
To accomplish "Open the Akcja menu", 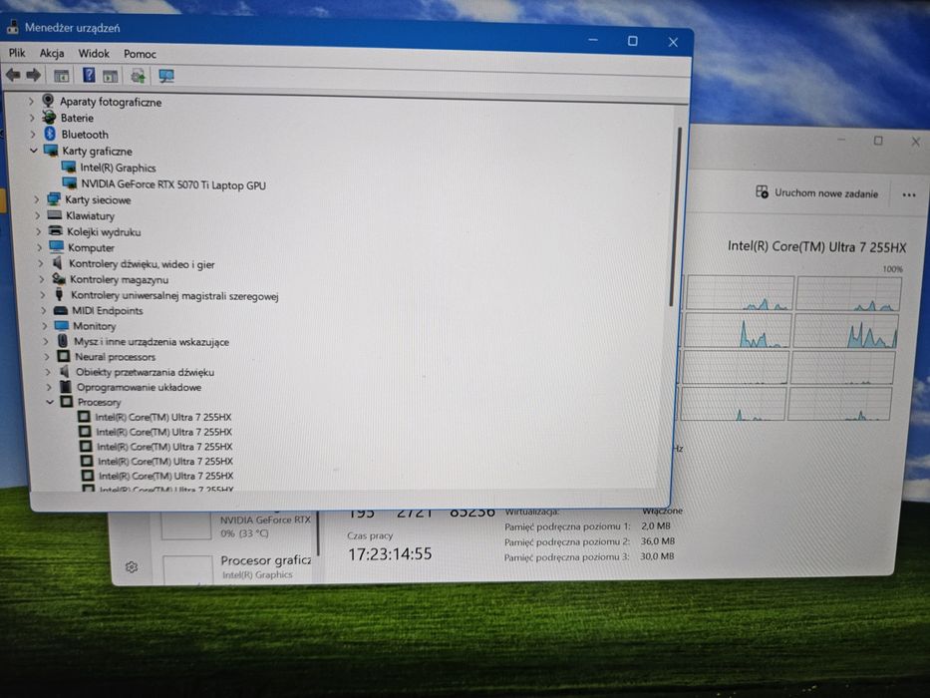I will 52,54.
